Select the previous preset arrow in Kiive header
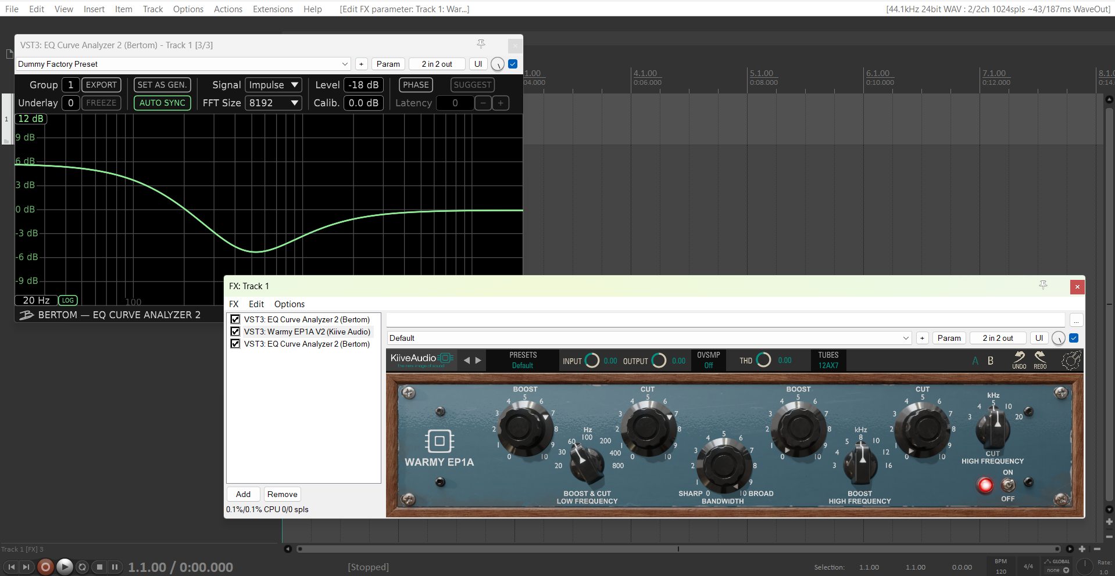The height and width of the screenshot is (576, 1115). (x=466, y=361)
